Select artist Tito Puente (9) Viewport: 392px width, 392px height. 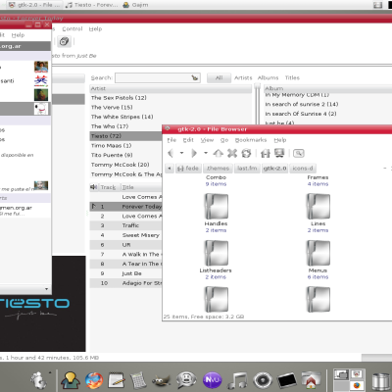(126, 155)
